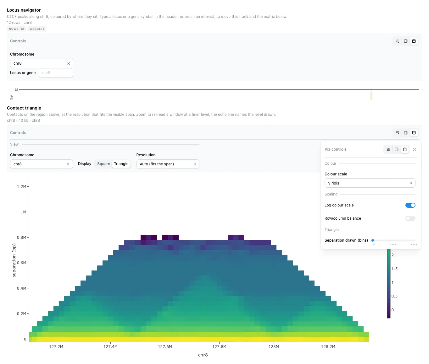The height and width of the screenshot is (364, 429).
Task: Click the 0.8M separation axis tick label
Action: [21, 238]
